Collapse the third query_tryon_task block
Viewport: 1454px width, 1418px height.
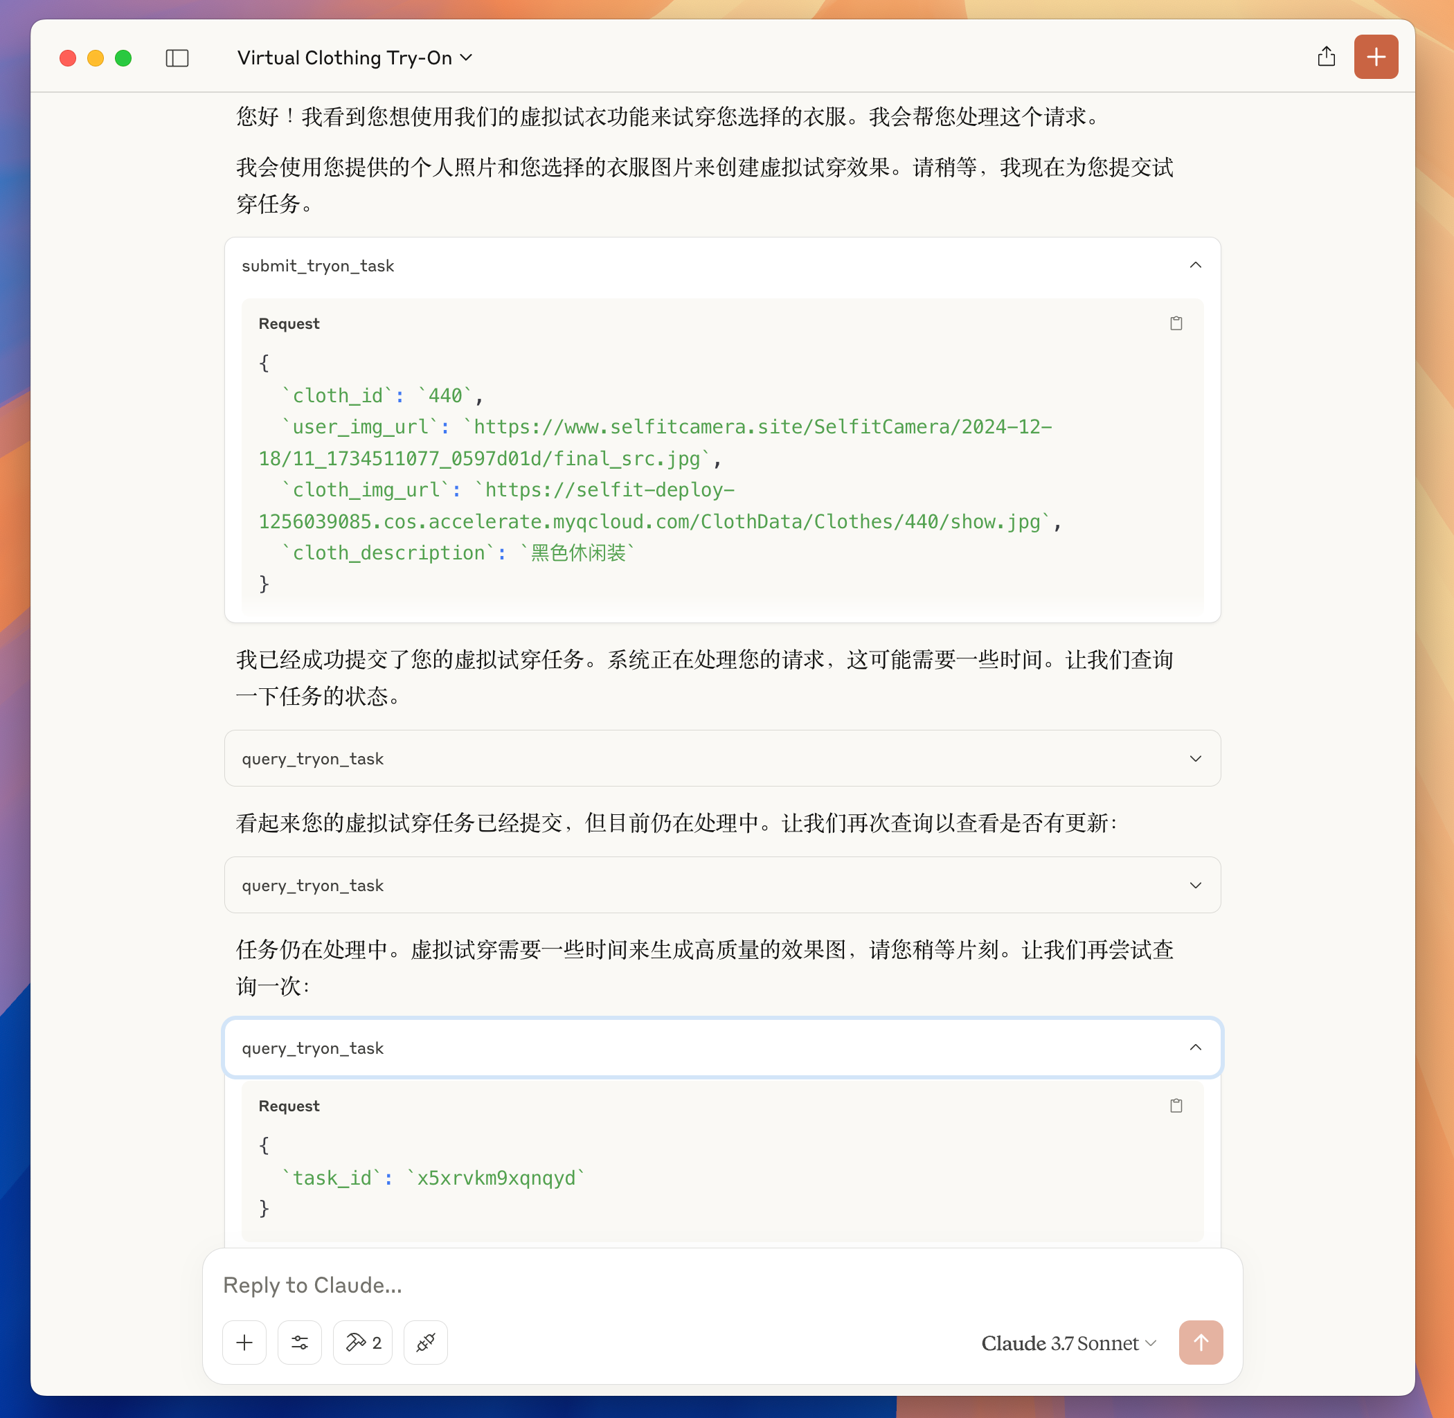coord(1195,1047)
